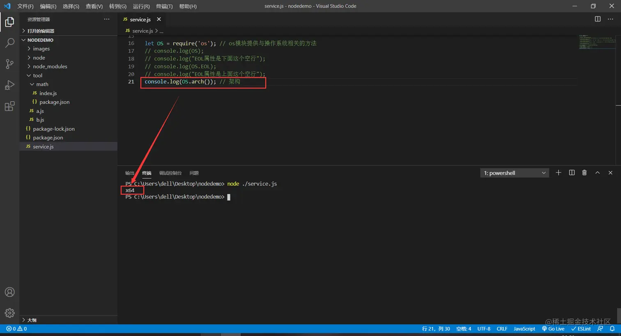Click line 16 require('os') code
Screen dimensions: 621x336
[230, 43]
